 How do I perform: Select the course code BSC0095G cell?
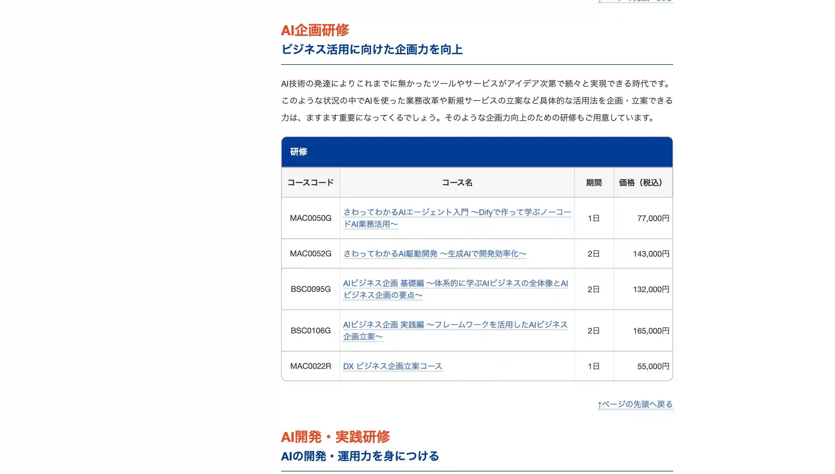(311, 289)
